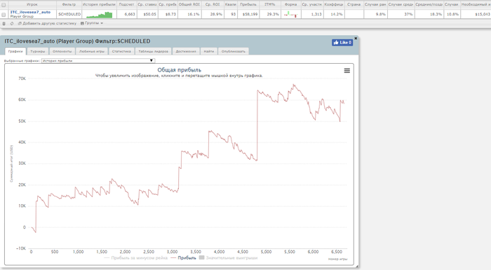Viewport: 491px width, 270px height.
Task: Click the Форма mini chart in row
Action: click(x=290, y=14)
